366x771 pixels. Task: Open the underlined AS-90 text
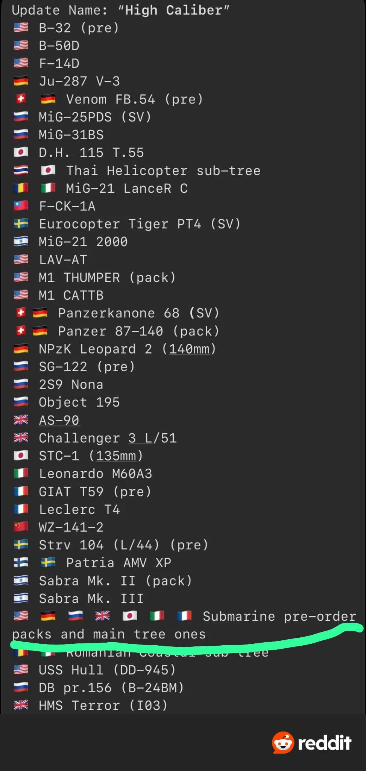(59, 420)
